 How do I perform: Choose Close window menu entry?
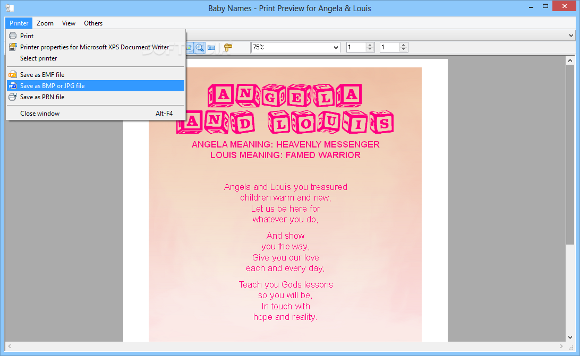point(96,114)
